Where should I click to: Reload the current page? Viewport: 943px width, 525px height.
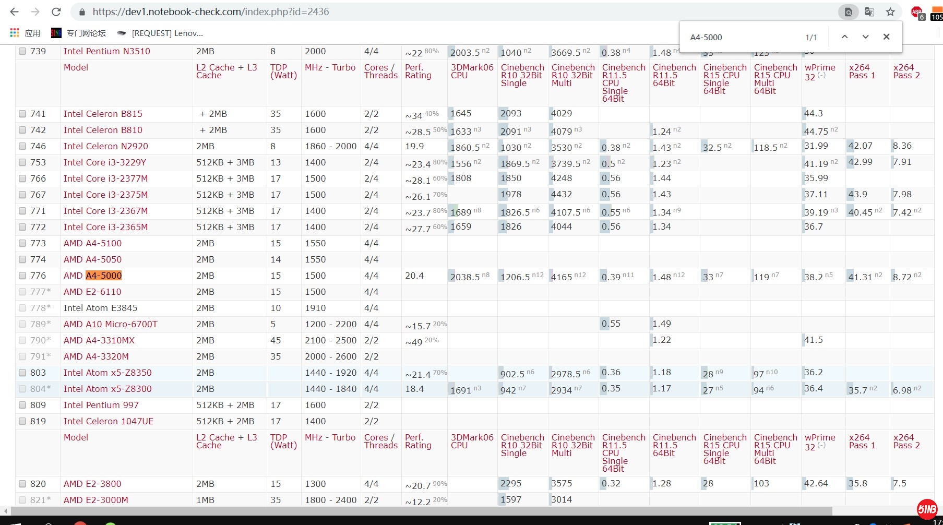coord(56,11)
